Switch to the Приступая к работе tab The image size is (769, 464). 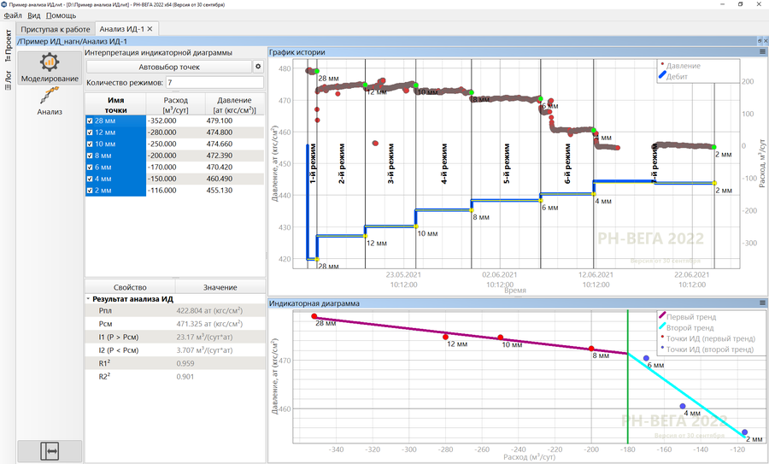coord(56,29)
